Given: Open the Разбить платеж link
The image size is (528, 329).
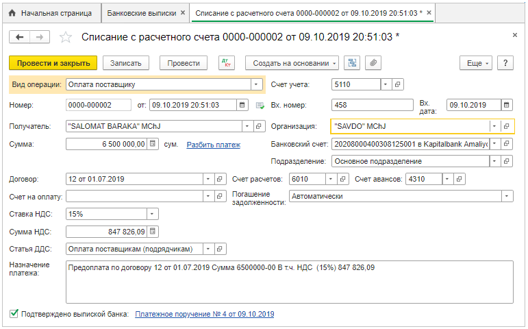Looking at the screenshot, I should click(x=214, y=145).
